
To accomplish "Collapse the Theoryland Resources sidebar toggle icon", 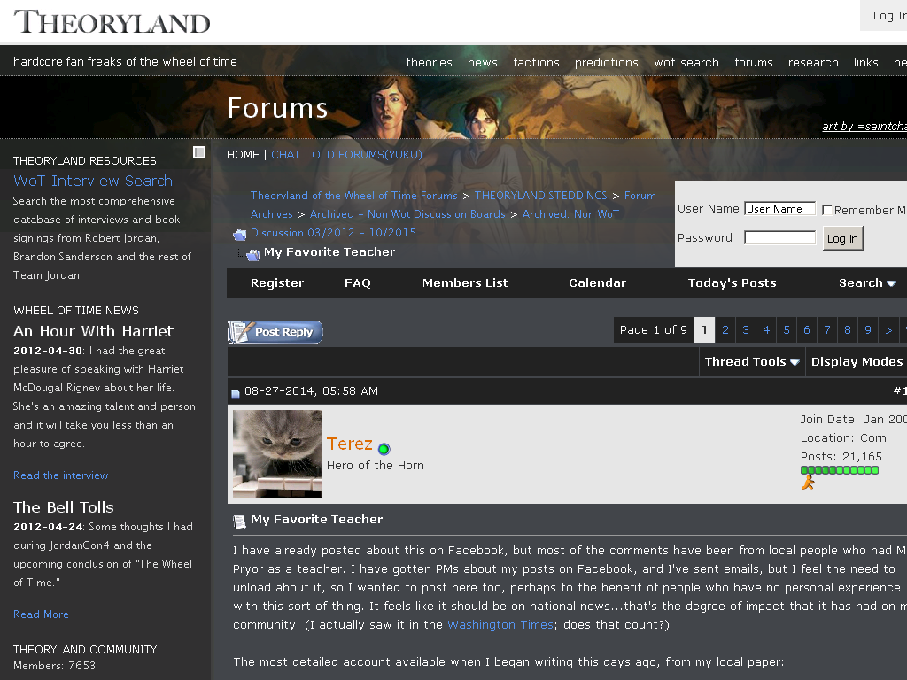I will pyautogui.click(x=199, y=152).
